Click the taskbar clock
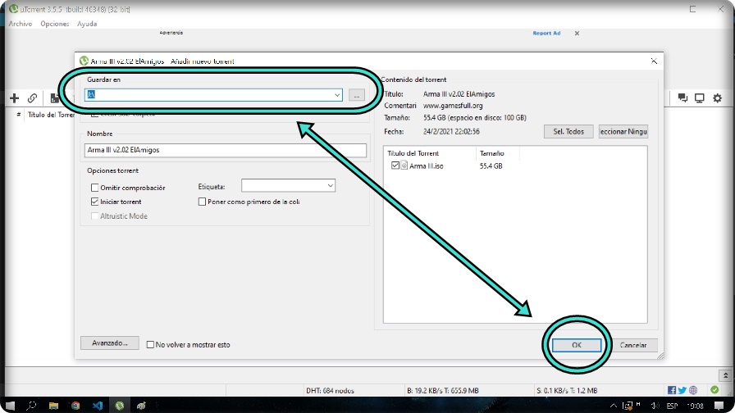 tap(696, 406)
